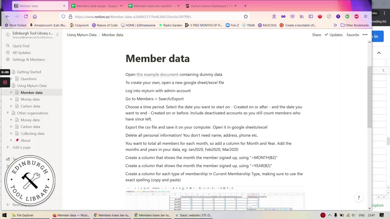Close the Members data recipe tab
The image size is (390, 219).
(121, 6)
